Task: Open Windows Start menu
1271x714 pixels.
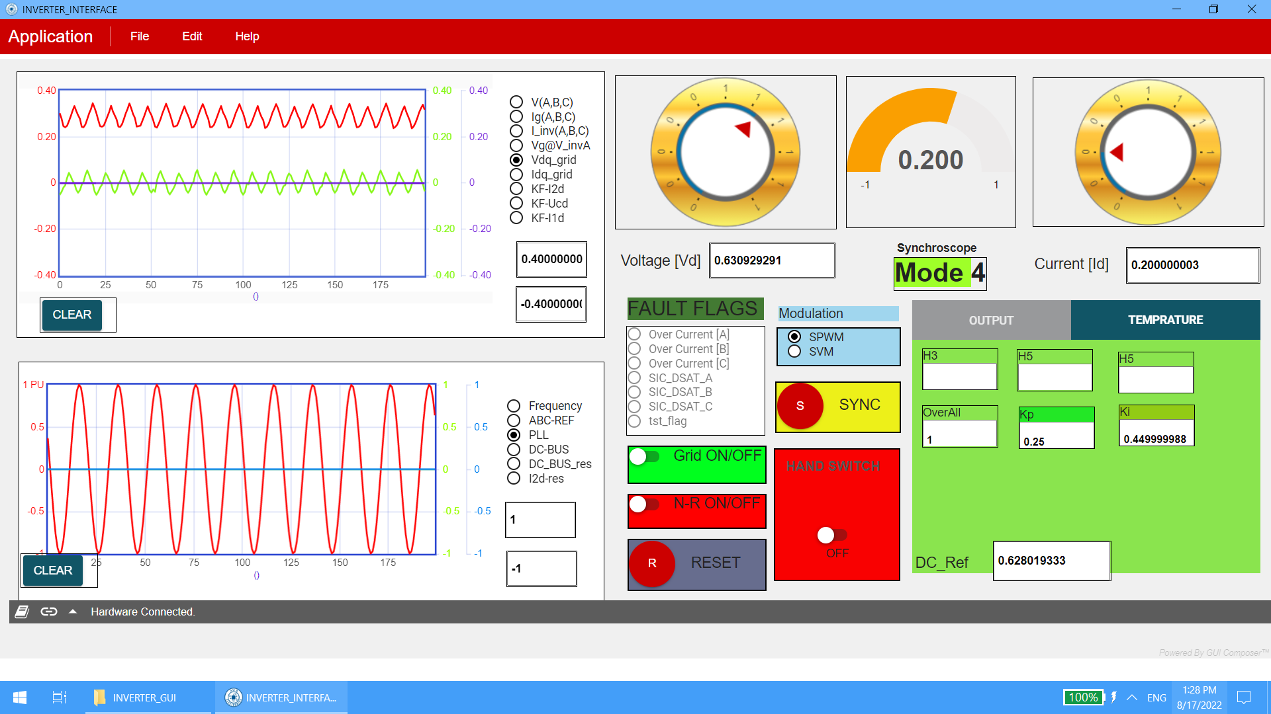Action: (x=20, y=697)
